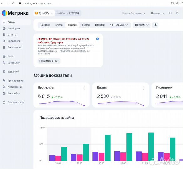
Task: Click the address bar URL metrika.yandex.ru
Action: [37, 3]
